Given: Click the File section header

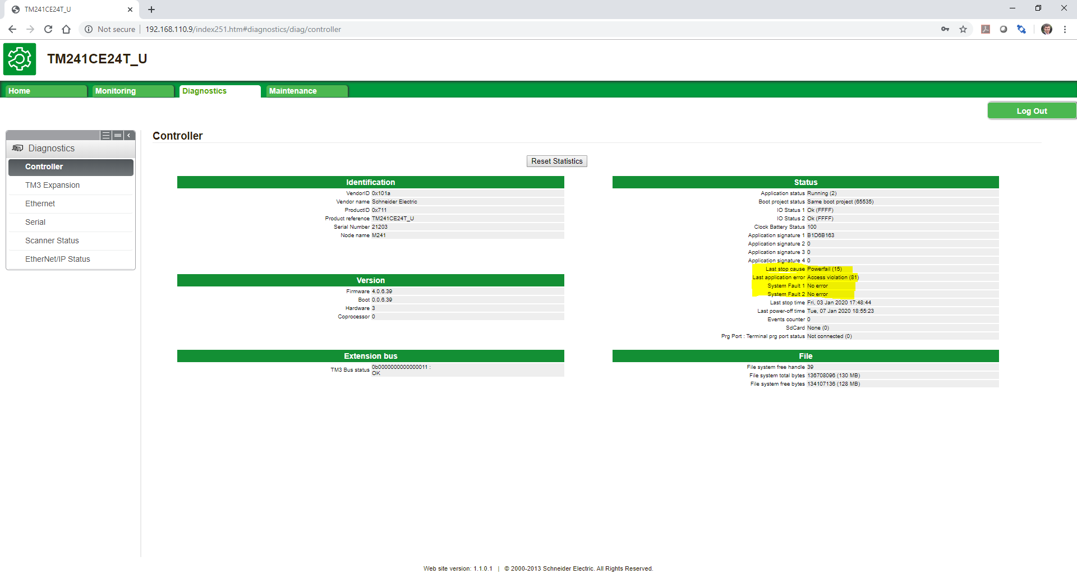Looking at the screenshot, I should (806, 356).
